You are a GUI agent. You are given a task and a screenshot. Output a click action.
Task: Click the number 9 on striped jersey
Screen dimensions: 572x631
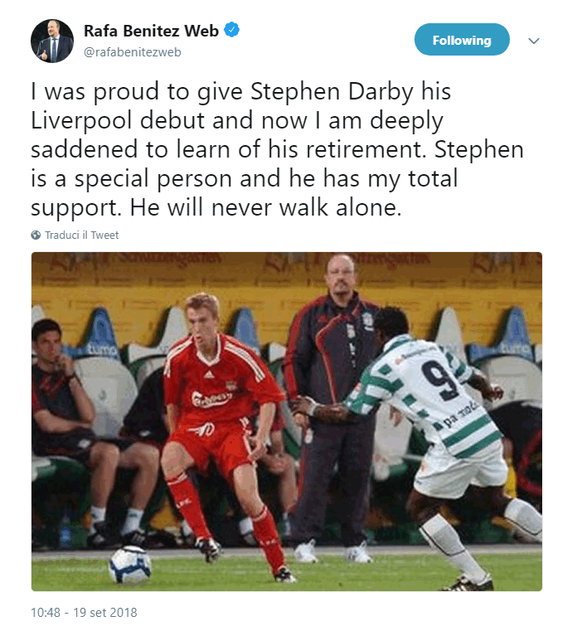[442, 380]
